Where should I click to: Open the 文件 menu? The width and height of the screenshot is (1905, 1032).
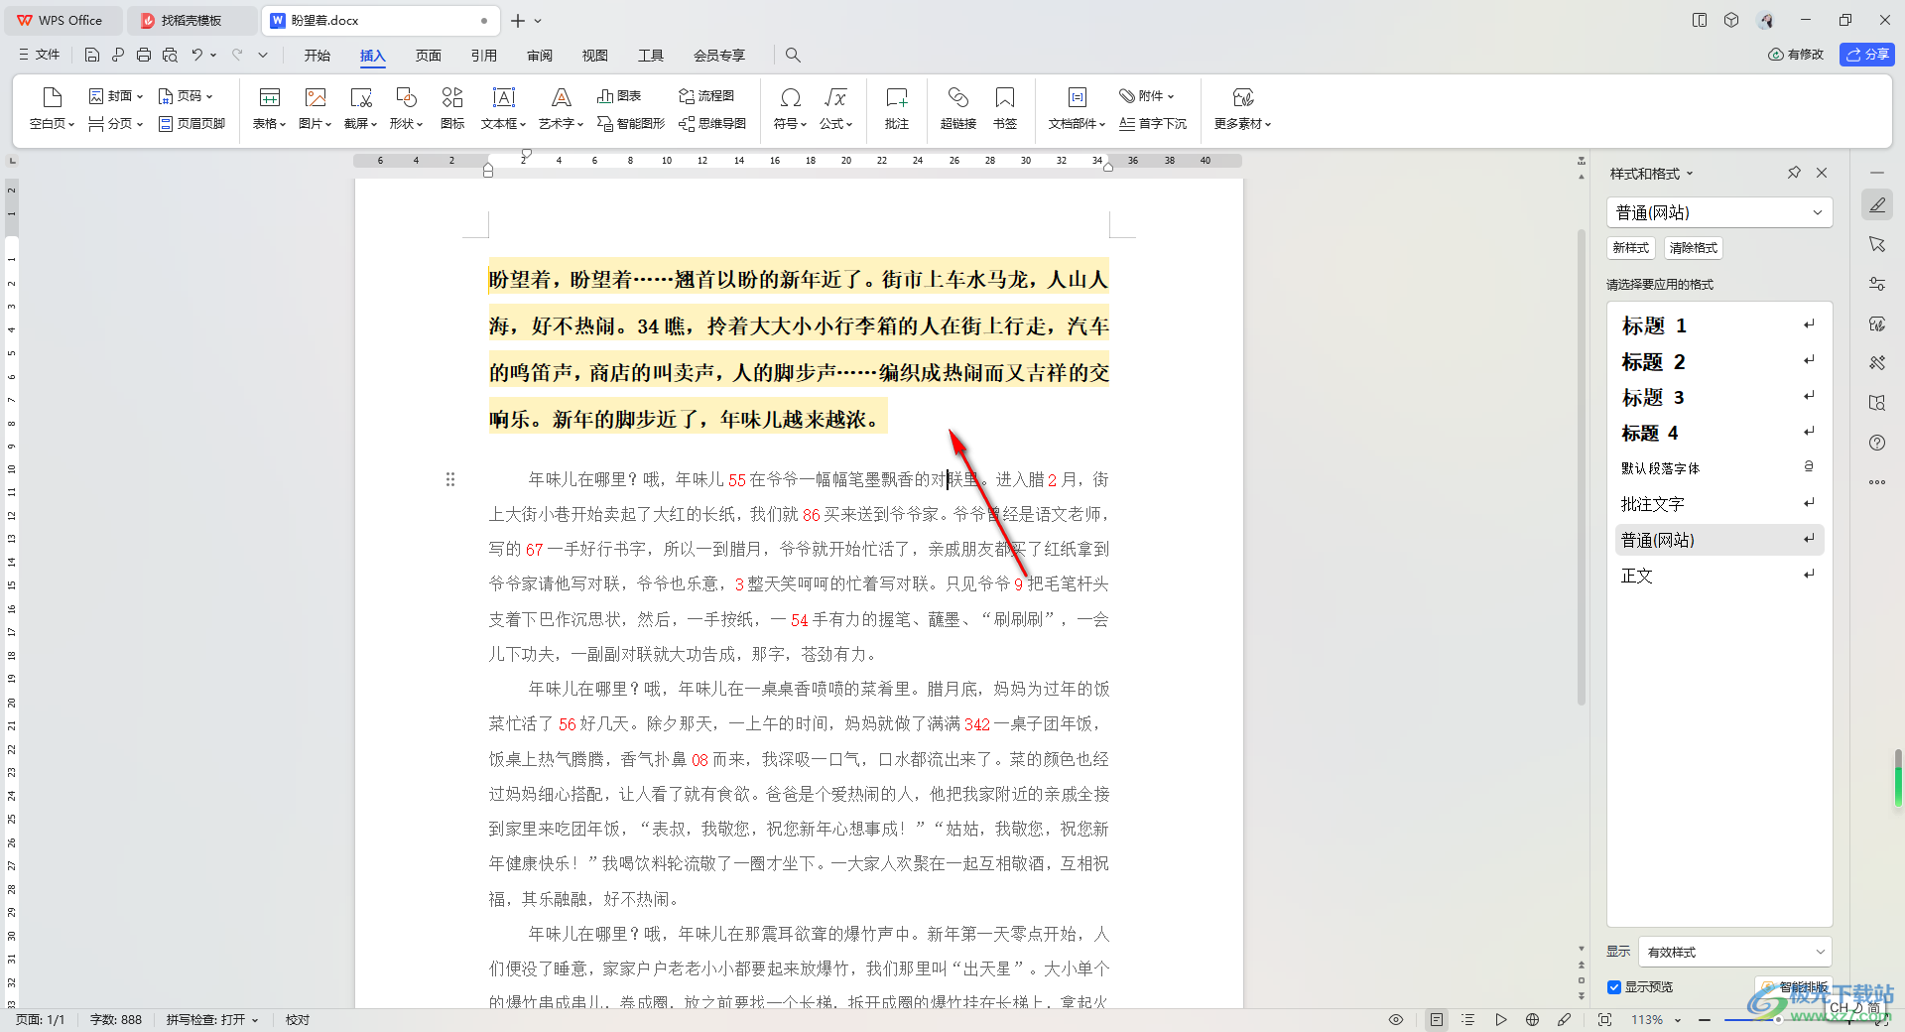click(x=40, y=56)
